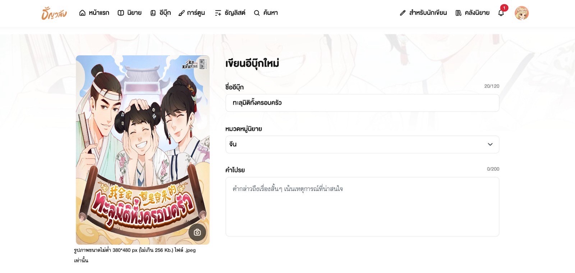Click the library books icon for คลังนิยาย
Screen dimensions: 575x273
[x=458, y=13]
